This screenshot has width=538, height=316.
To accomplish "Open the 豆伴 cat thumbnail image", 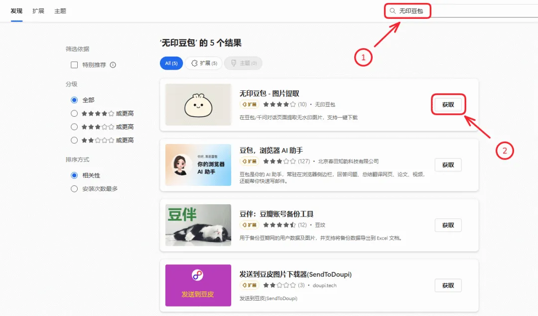I will point(198,225).
